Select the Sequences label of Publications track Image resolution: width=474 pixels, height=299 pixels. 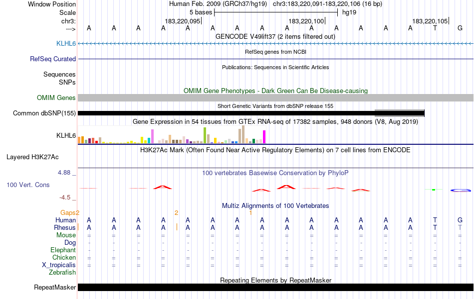click(59, 75)
